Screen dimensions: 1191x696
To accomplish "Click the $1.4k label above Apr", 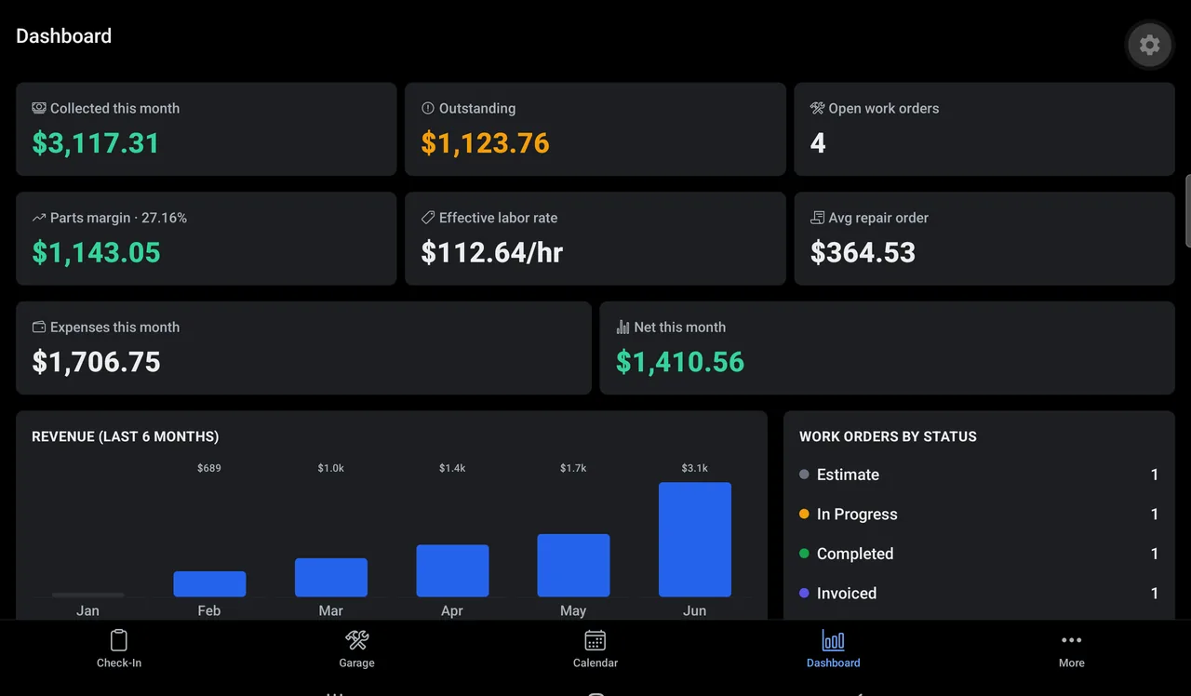I will coord(452,468).
